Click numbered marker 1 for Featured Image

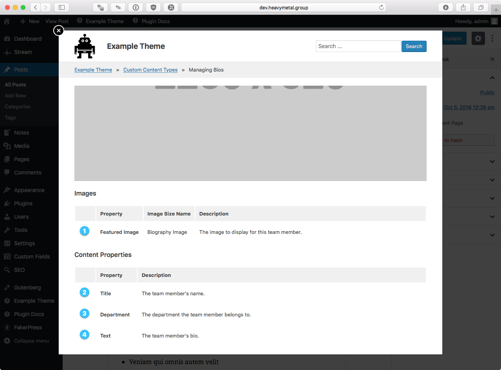(85, 231)
